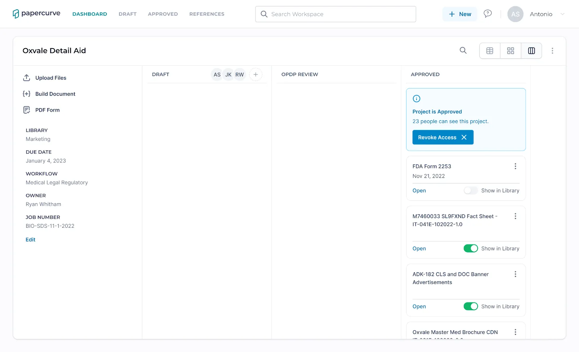Enable Show in Library for FDA Form 2253
Image resolution: width=579 pixels, height=352 pixels.
click(470, 190)
